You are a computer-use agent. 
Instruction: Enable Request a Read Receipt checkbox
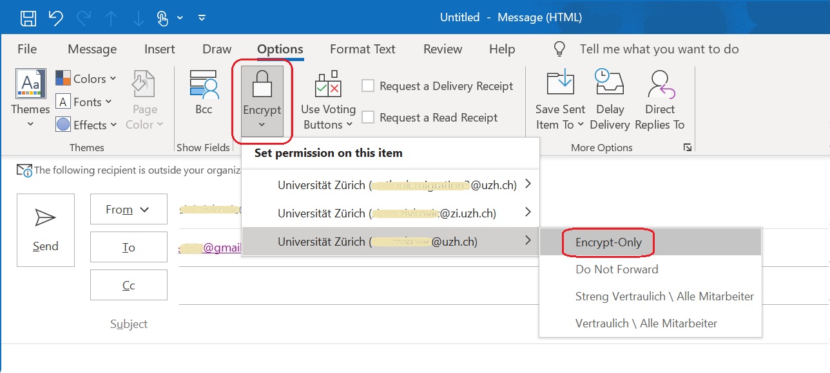coord(368,118)
